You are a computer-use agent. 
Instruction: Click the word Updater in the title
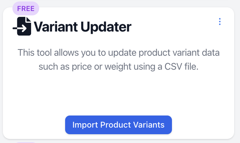click(106, 27)
